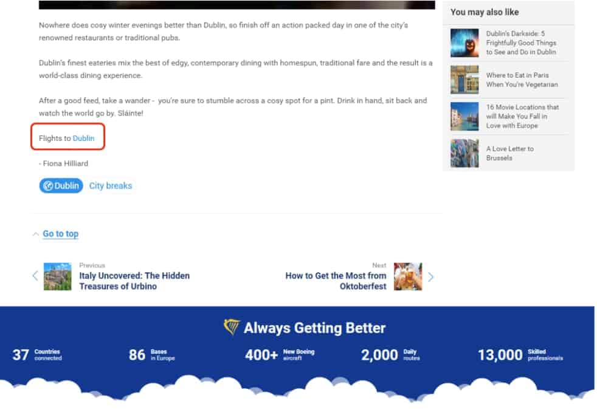Viewport: 597px width, 409px height.
Task: Click the Brussels article thumbnail
Action: pos(464,153)
